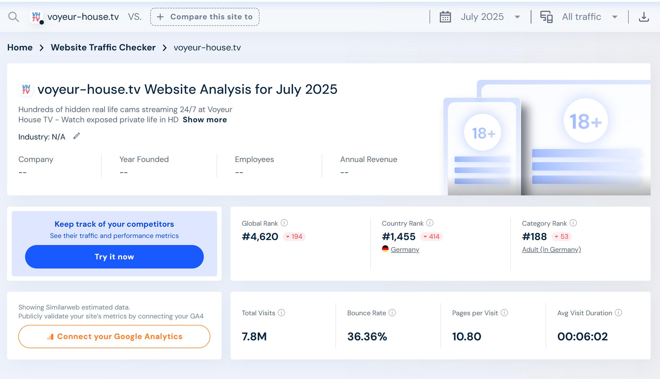Viewport: 660px width, 379px height.
Task: Click Compare this site to field
Action: tap(205, 17)
